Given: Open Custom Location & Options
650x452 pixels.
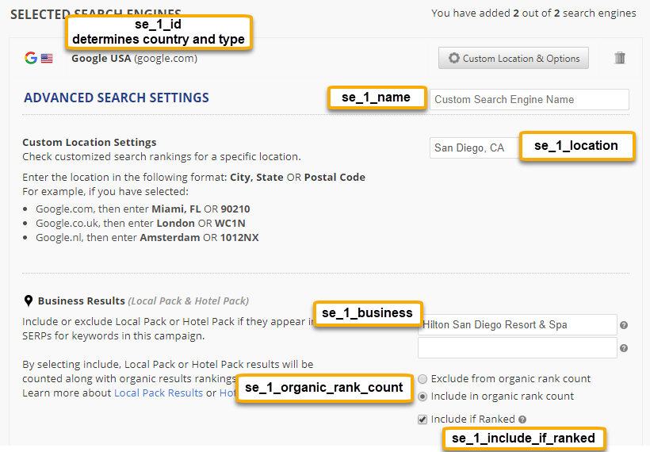Looking at the screenshot, I should coord(514,58).
